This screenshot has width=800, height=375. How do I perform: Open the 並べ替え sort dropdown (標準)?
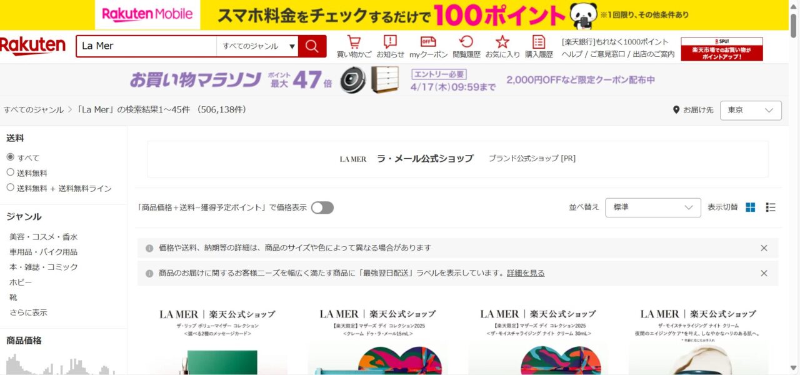pos(653,207)
